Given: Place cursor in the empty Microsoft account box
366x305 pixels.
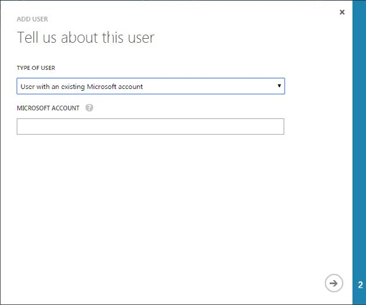Looking at the screenshot, I should 150,127.
